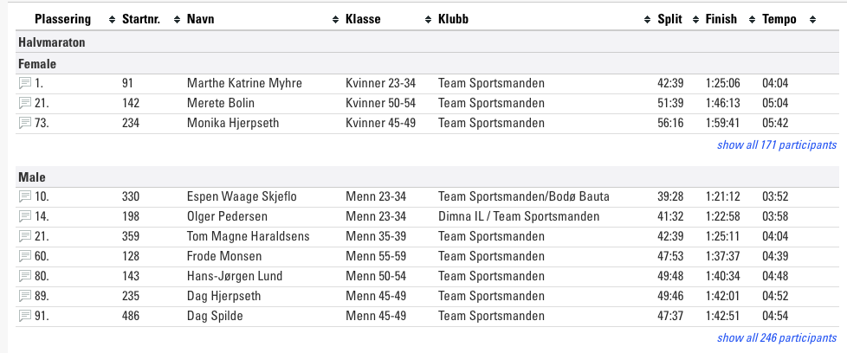Select the Dag Hjerpseth result row

(427, 296)
